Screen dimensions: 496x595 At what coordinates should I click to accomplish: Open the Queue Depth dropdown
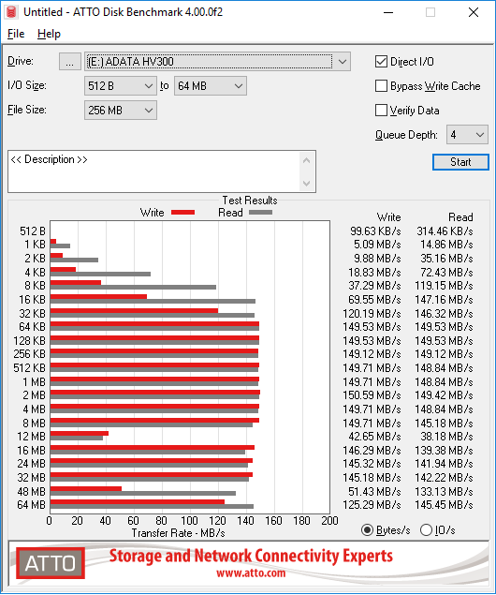click(x=467, y=135)
